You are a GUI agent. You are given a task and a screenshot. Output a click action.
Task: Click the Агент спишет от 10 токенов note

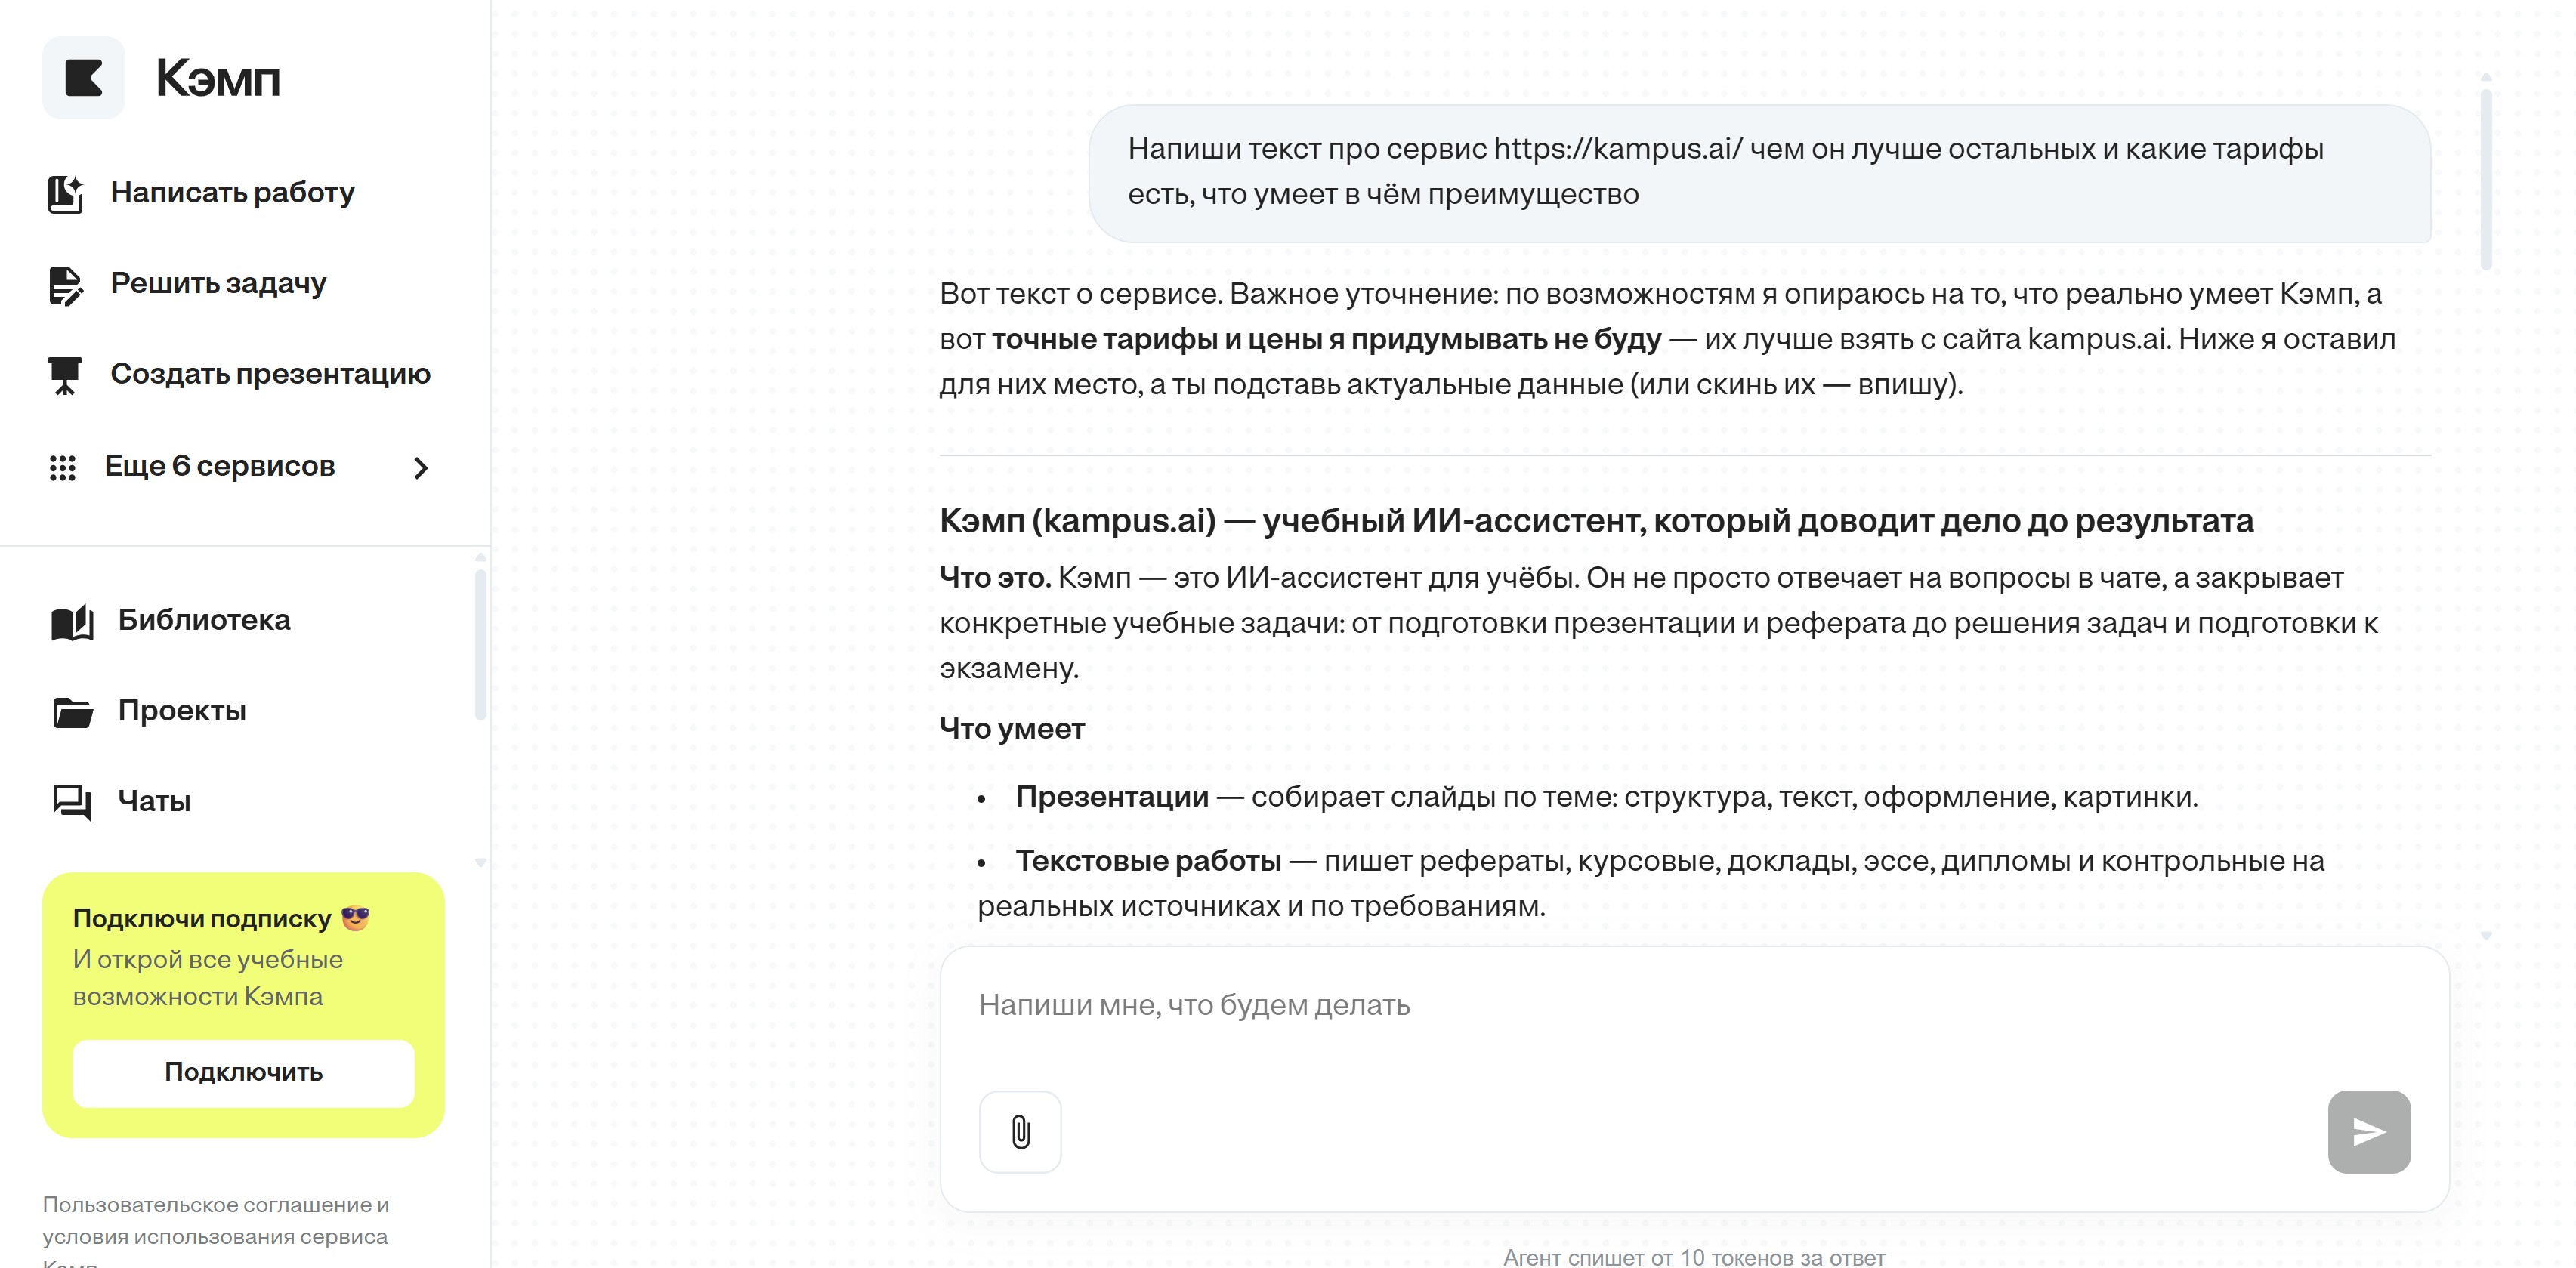click(x=1694, y=1257)
